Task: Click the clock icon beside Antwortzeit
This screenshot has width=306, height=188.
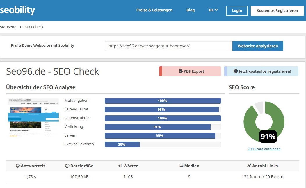Action: [18, 166]
